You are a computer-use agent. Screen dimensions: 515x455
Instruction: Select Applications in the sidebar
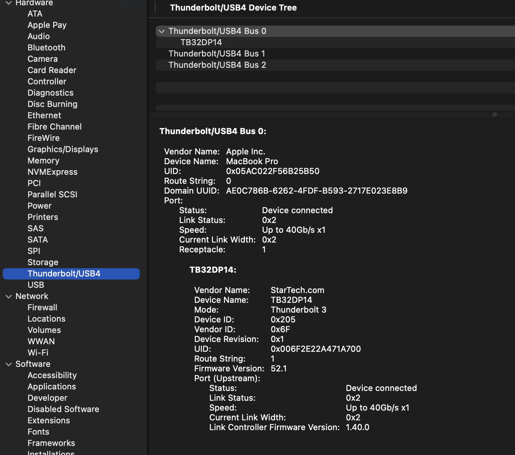coord(52,387)
